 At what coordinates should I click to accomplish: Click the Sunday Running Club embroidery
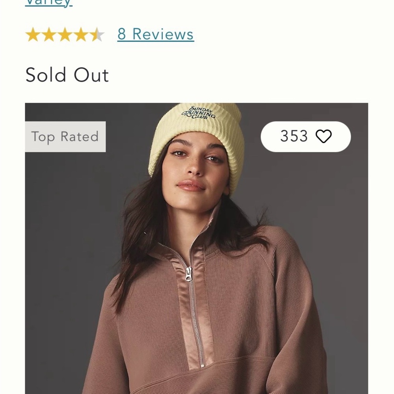[199, 113]
